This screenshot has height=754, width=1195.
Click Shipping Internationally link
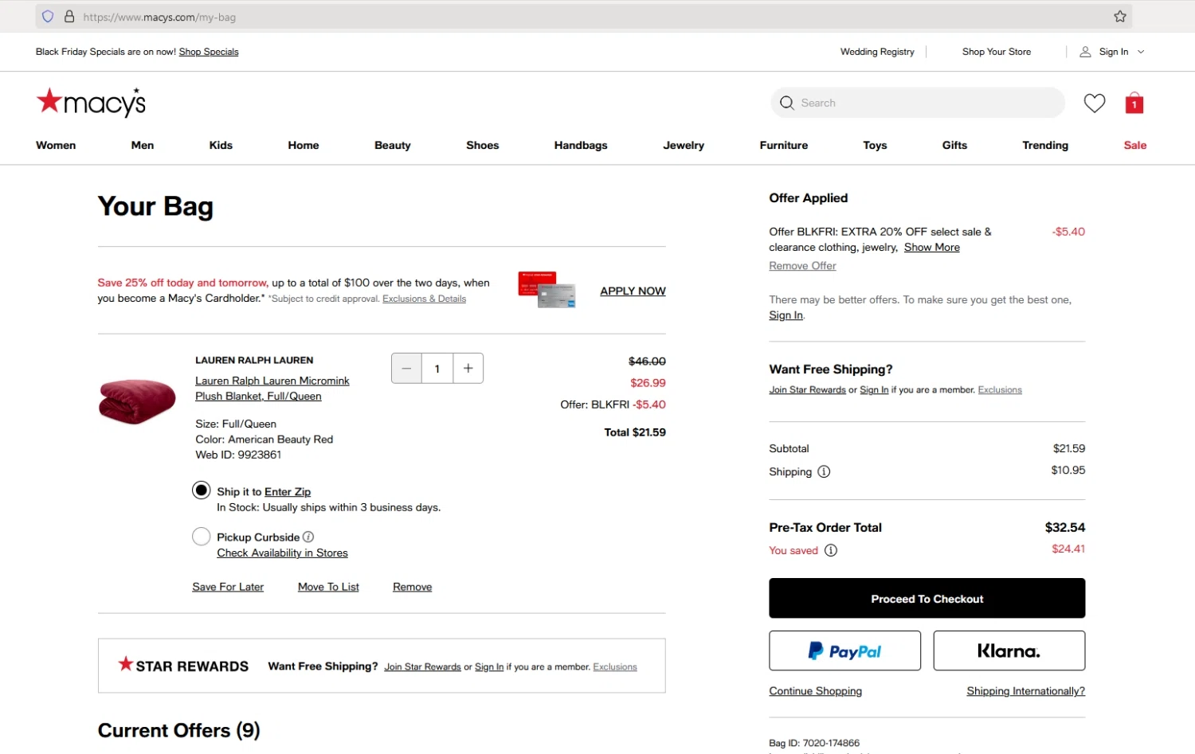tap(1025, 691)
